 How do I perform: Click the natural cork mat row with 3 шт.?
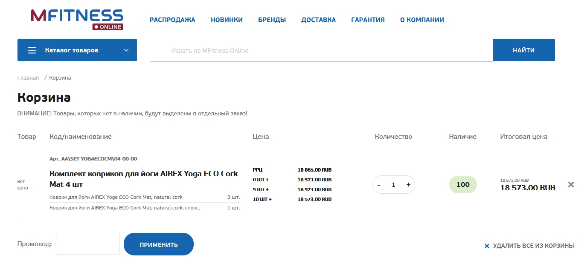coord(145,197)
